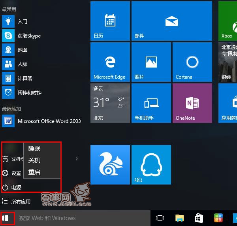The width and height of the screenshot is (237, 226).
Task: Select 睡眠 from the power menu
Action: tap(35, 149)
